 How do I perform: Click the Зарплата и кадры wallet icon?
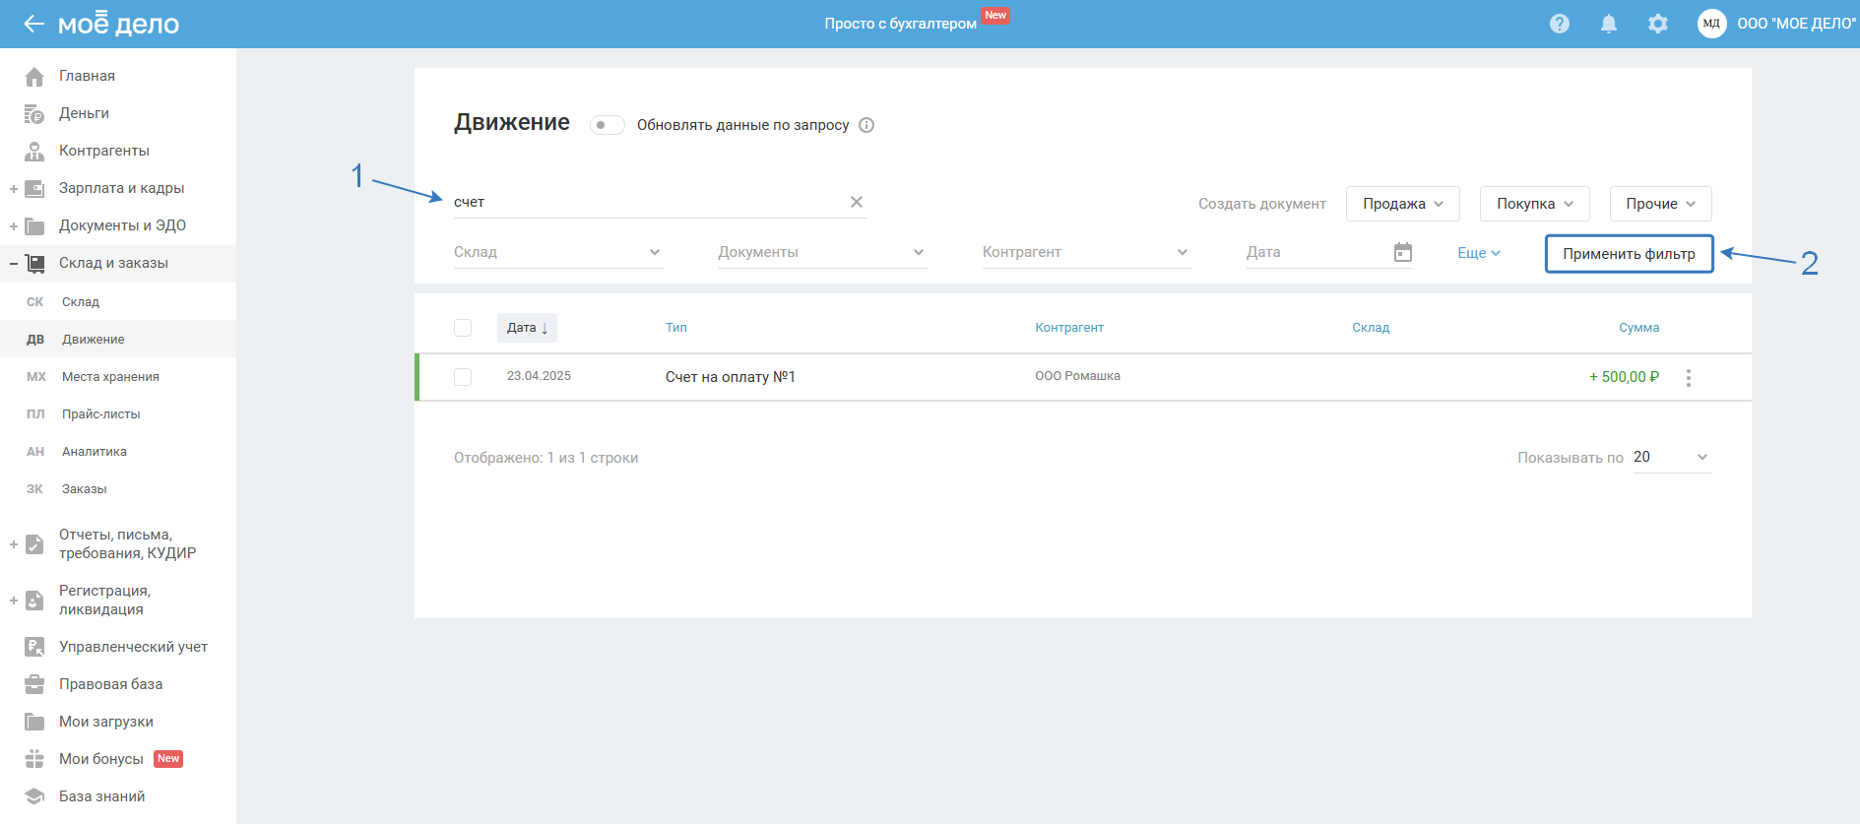click(34, 188)
